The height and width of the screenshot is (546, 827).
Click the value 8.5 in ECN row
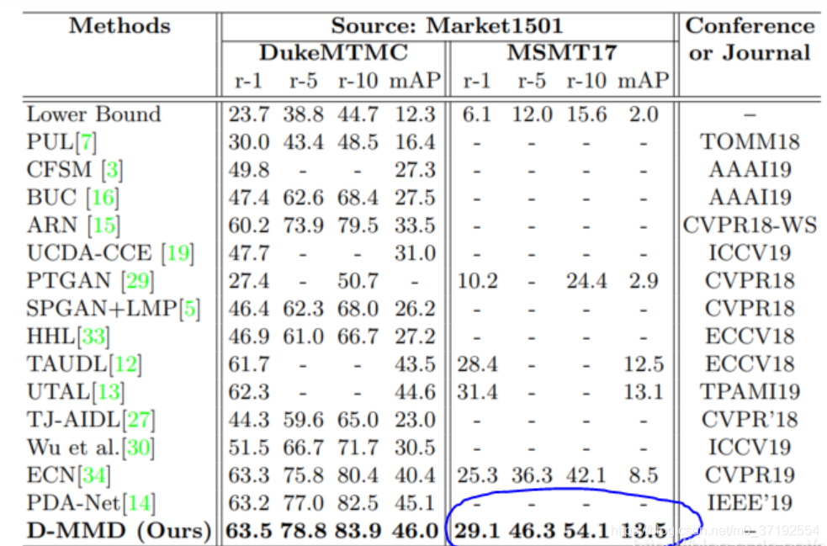644,476
